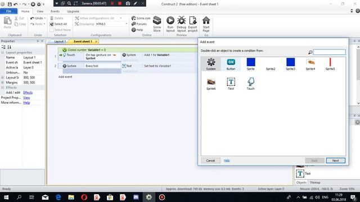Open the Upgrade ribbon tab
Viewport: 360px width, 202px height.
coord(73,11)
